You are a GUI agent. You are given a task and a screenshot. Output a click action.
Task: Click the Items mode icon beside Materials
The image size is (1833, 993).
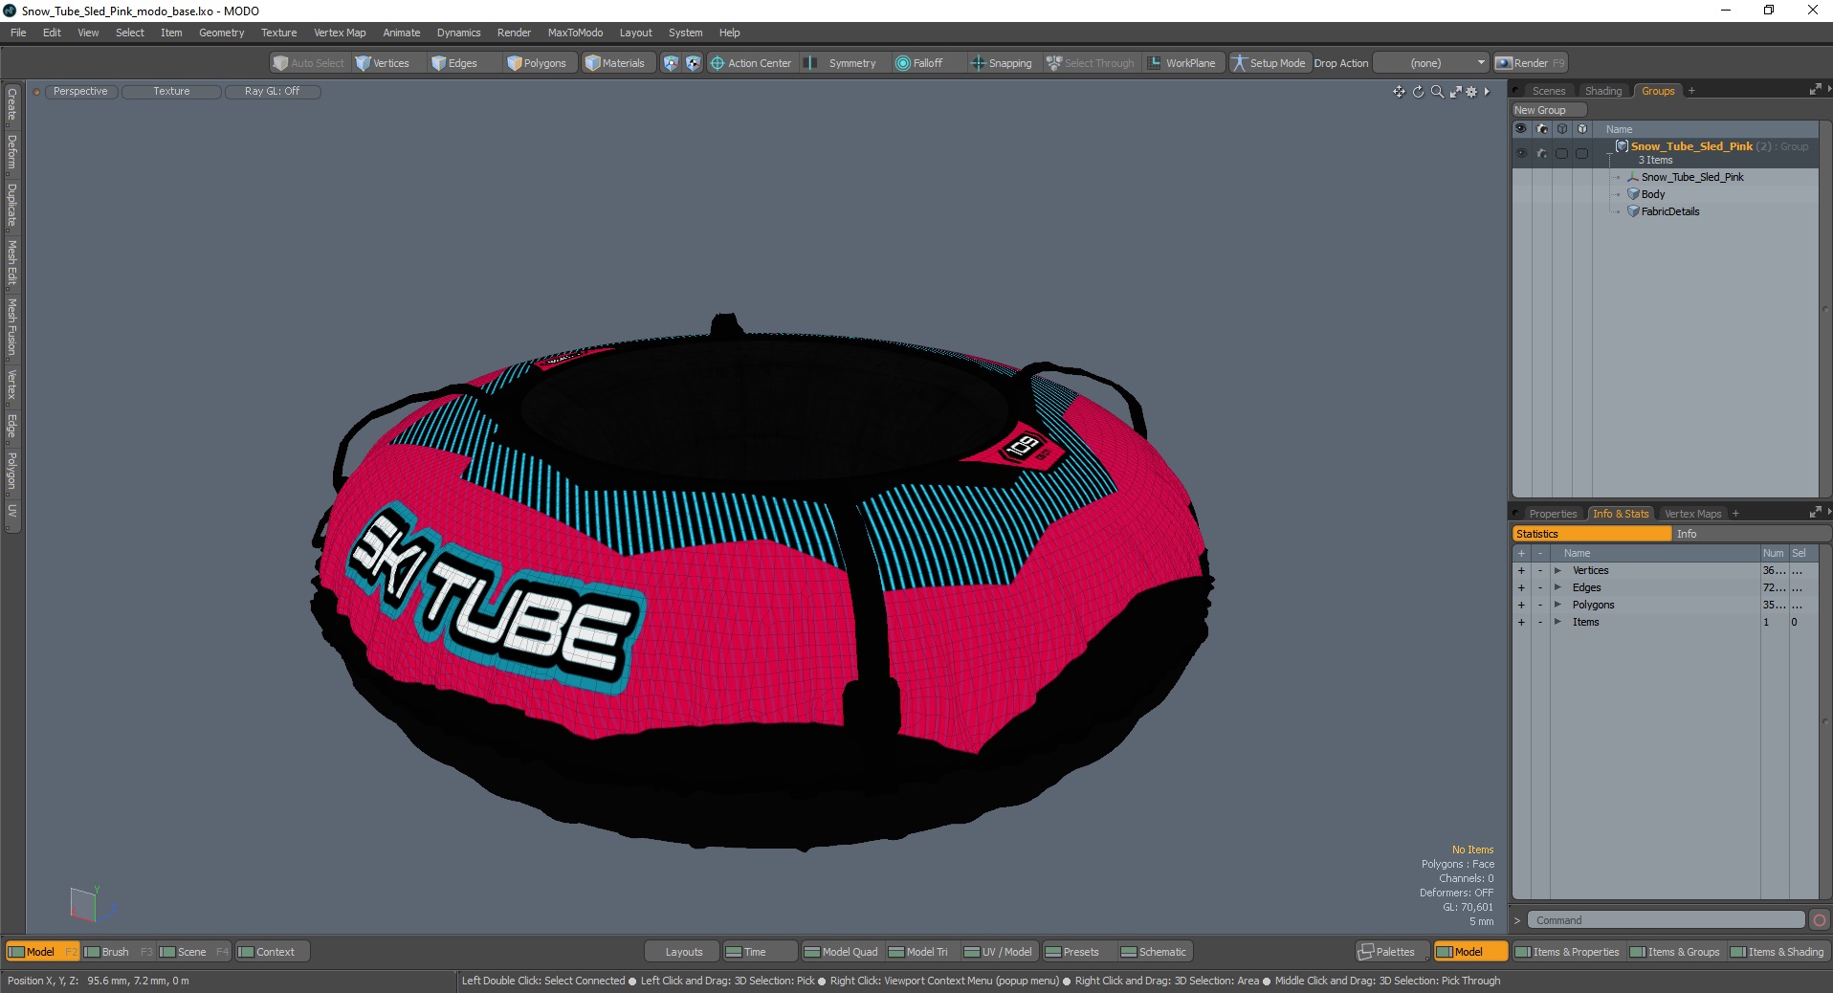(671, 63)
